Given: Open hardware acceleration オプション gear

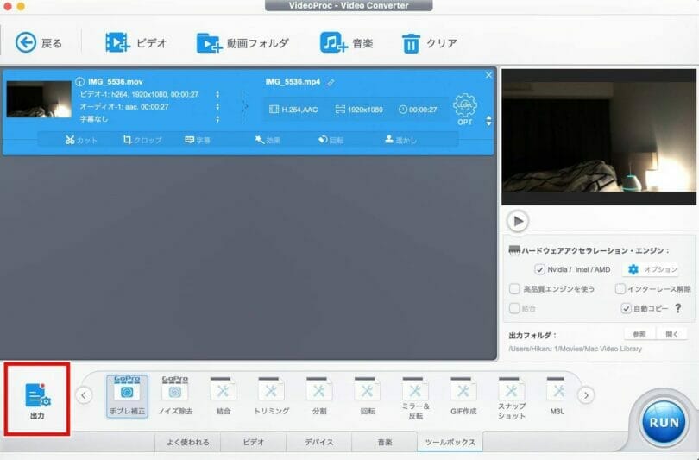Looking at the screenshot, I should pos(652,269).
